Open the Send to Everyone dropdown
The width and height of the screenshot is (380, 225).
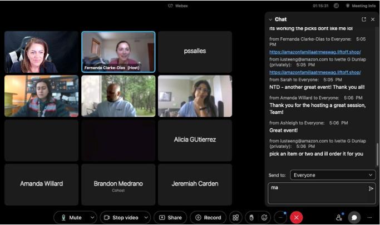[332, 175]
